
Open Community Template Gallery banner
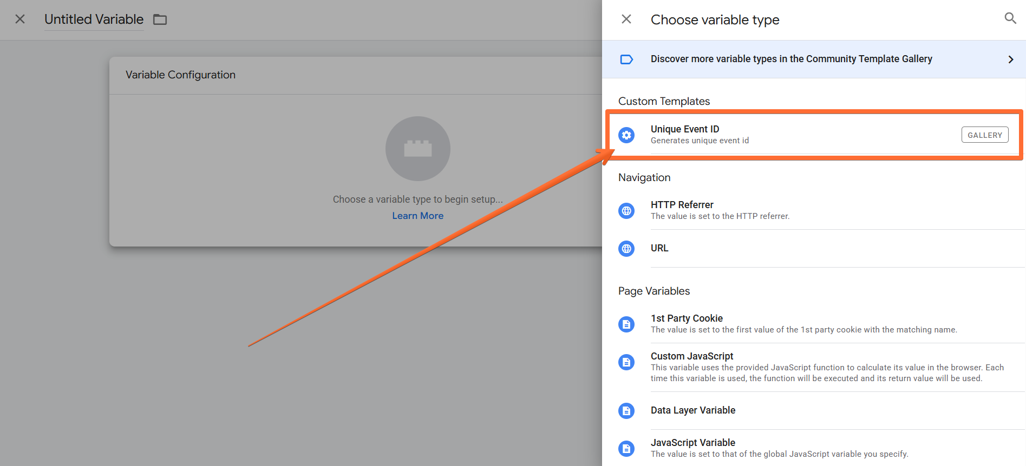pyautogui.click(x=814, y=59)
